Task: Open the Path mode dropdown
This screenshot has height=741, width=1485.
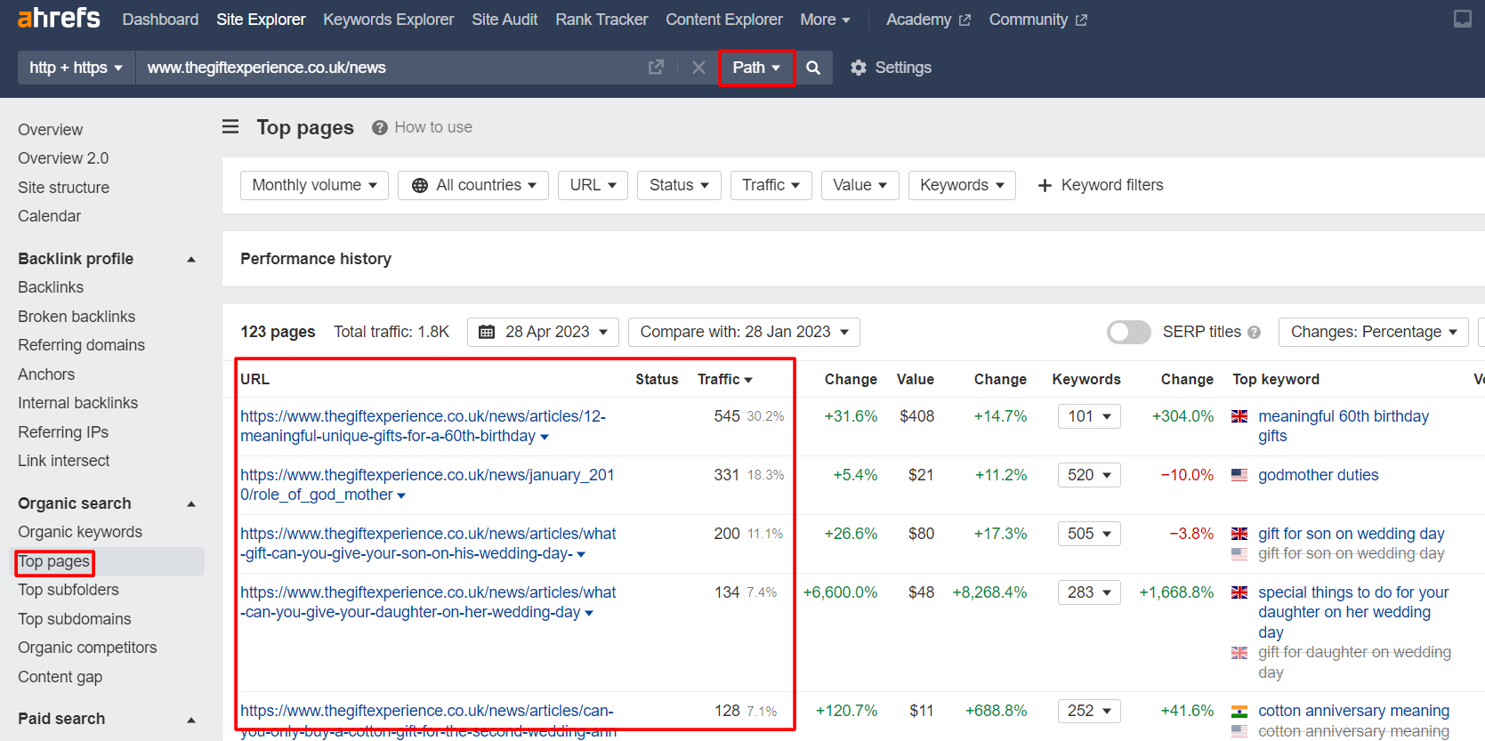Action: (x=756, y=68)
